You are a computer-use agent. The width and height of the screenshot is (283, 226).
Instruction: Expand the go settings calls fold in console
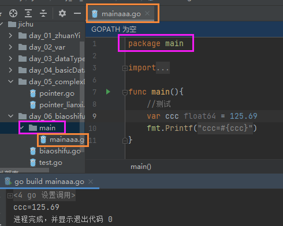point(10,195)
